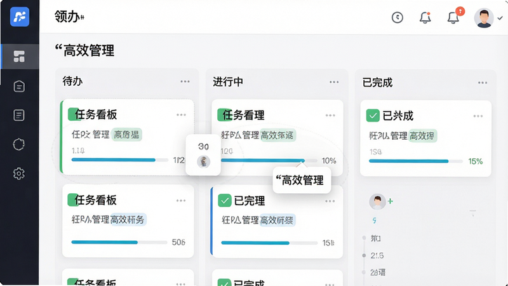The height and width of the screenshot is (286, 508).
Task: Open the hexagon document icon in sidebar
Action: (19, 86)
